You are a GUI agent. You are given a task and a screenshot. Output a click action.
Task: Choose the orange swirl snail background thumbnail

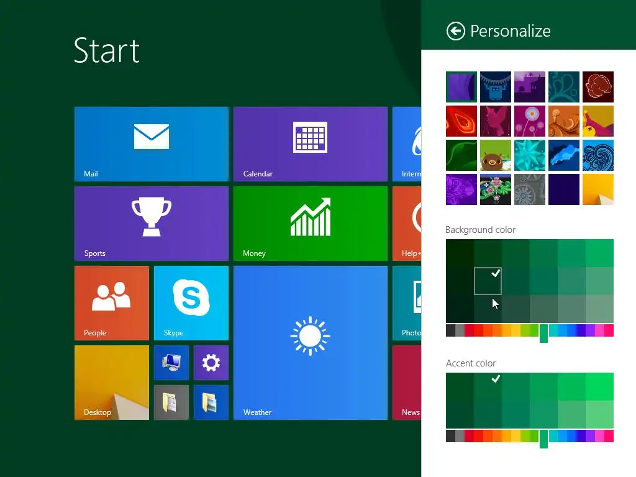(564, 121)
